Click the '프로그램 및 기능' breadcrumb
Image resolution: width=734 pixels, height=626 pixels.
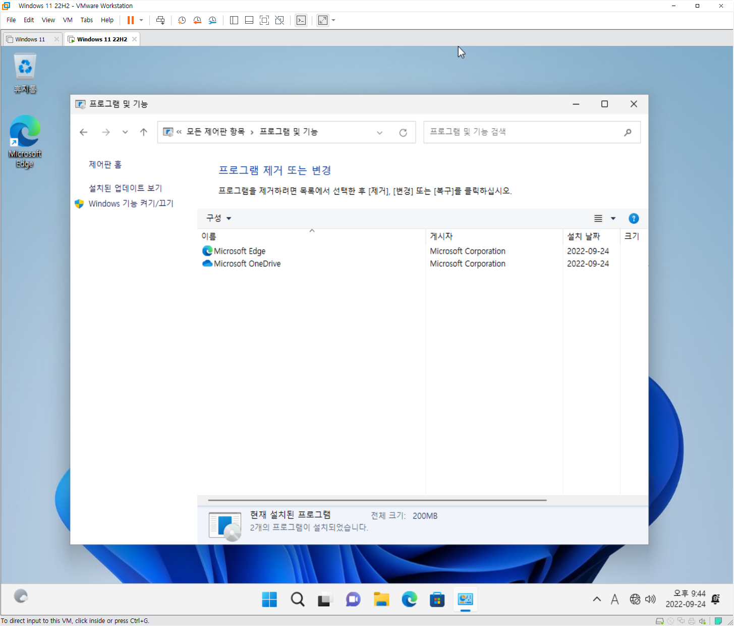coord(289,132)
